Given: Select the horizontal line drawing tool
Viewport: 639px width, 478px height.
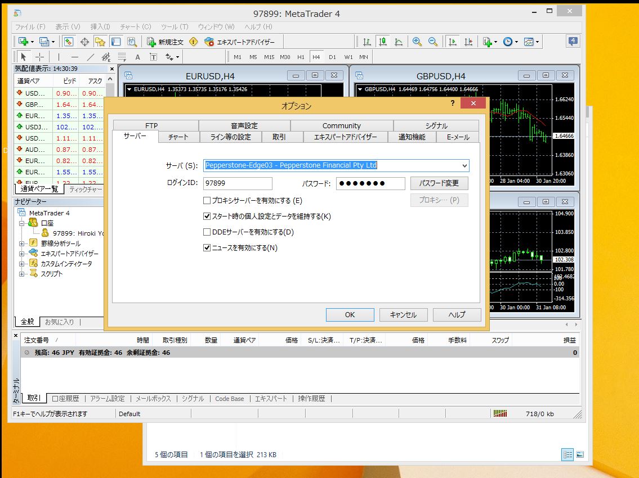Looking at the screenshot, I should coord(74,57).
